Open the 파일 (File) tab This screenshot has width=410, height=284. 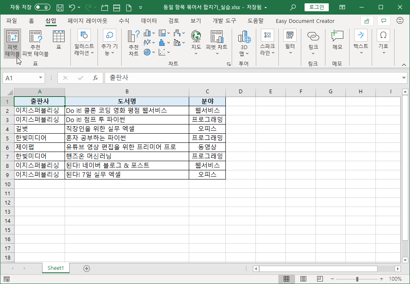[12, 21]
